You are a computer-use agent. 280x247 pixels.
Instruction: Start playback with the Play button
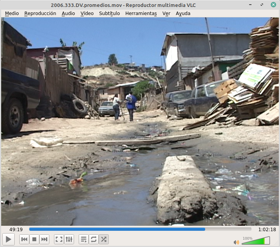(8, 239)
